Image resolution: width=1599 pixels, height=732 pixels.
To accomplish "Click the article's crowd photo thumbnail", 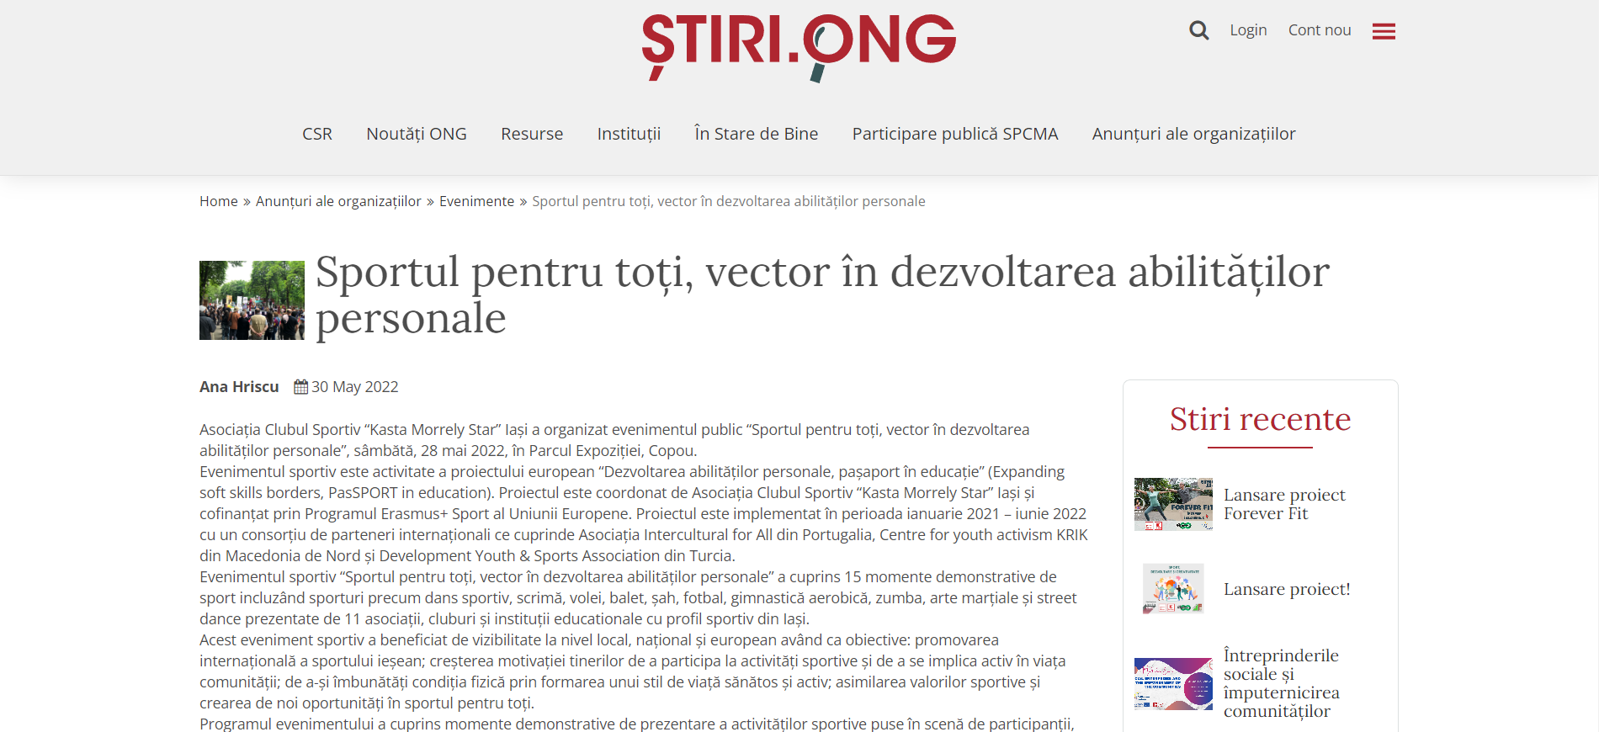I will (x=252, y=300).
